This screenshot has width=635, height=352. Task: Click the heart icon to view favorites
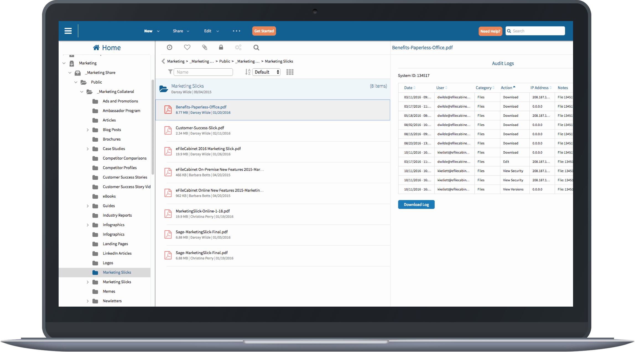pyautogui.click(x=187, y=47)
